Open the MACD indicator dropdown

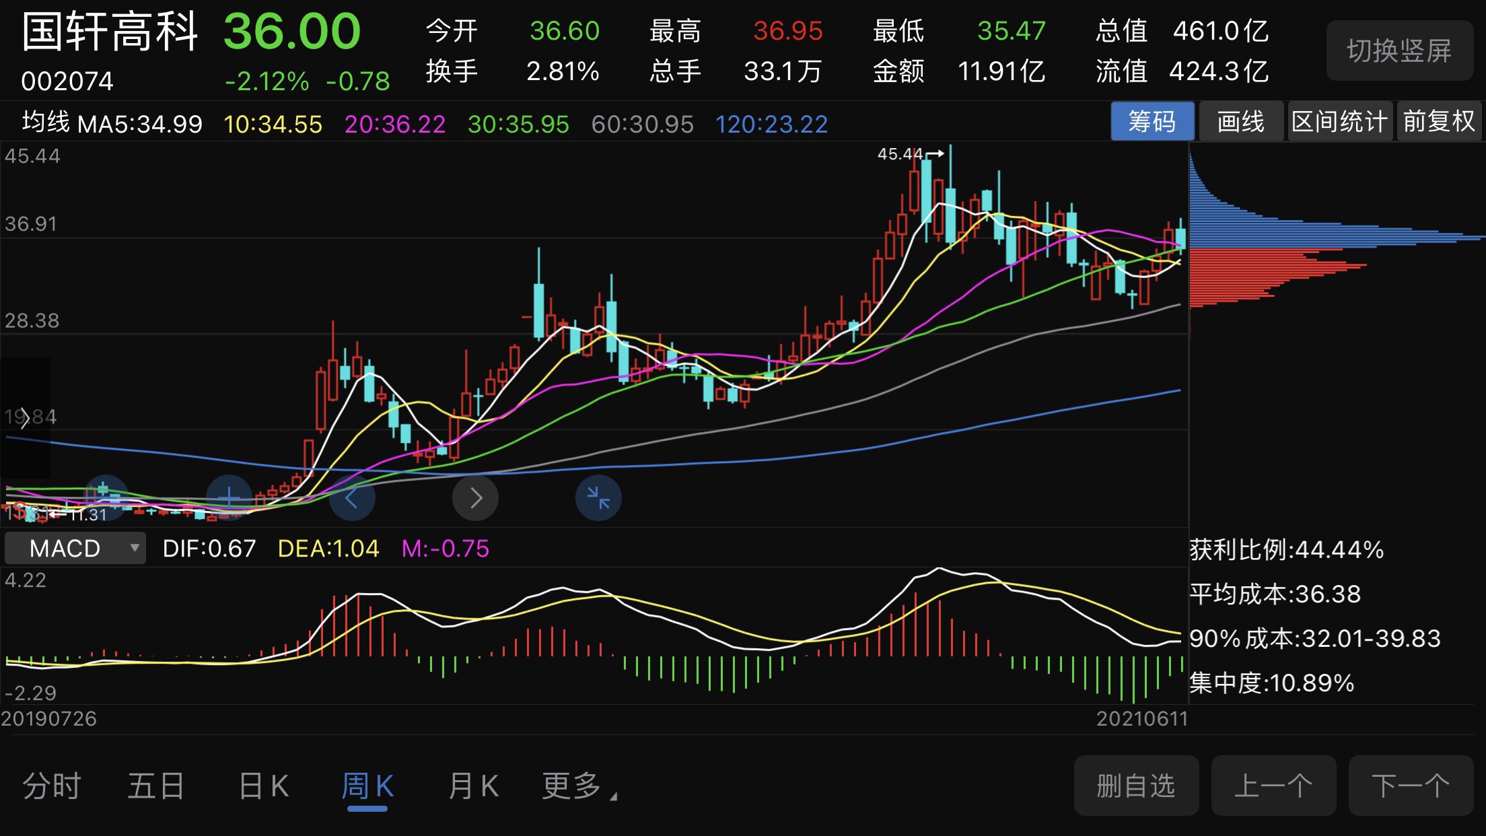[x=75, y=548]
